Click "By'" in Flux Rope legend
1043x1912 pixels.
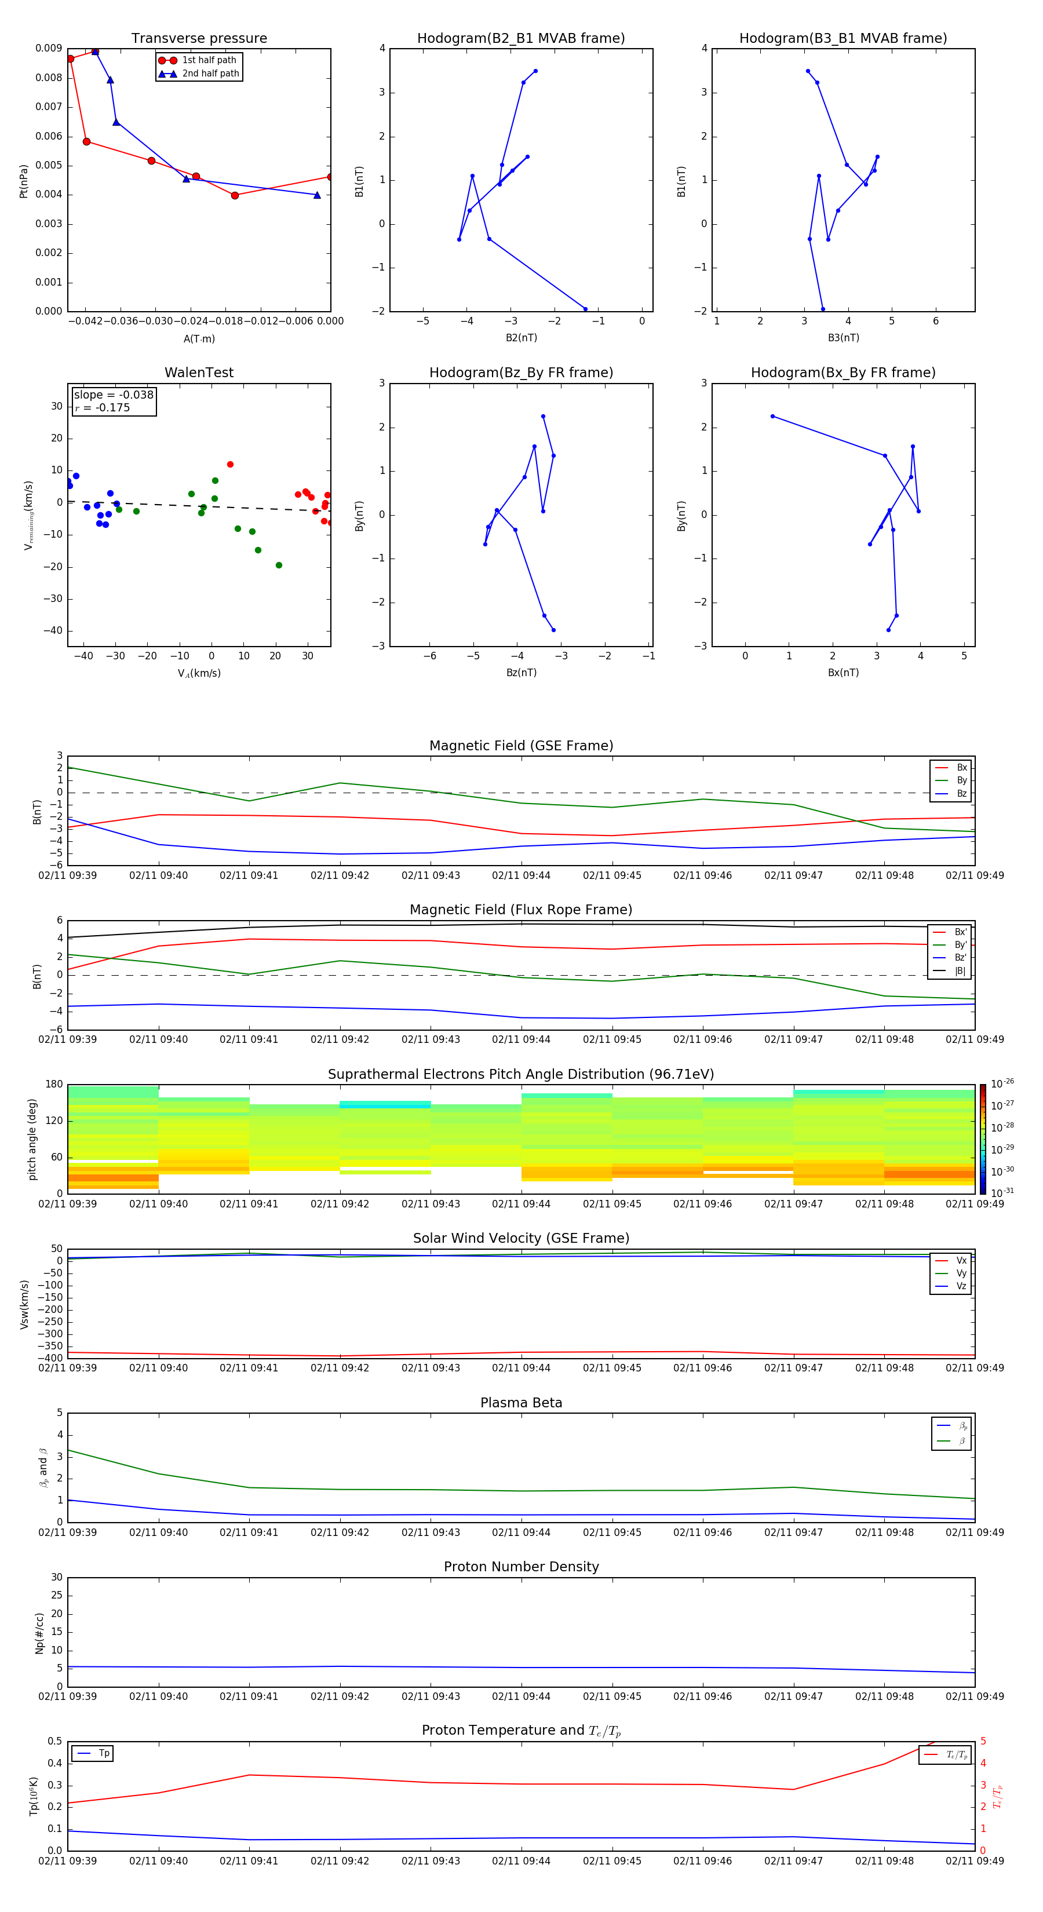click(950, 945)
